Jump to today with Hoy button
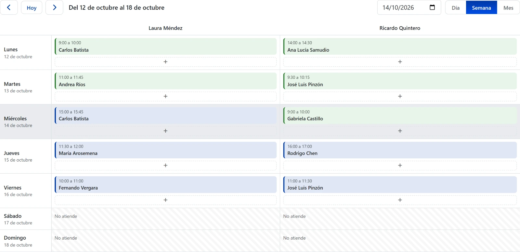This screenshot has height=252, width=520. 32,7
